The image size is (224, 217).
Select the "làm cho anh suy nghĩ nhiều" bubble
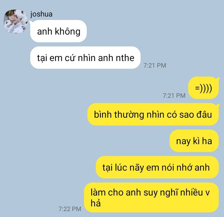point(152,197)
